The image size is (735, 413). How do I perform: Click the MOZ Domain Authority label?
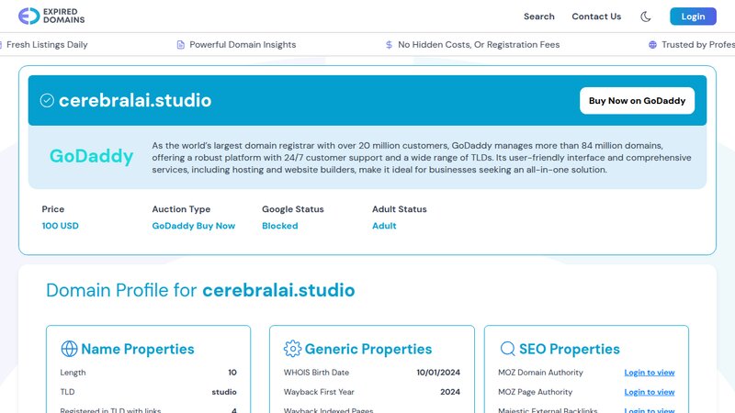coord(540,373)
